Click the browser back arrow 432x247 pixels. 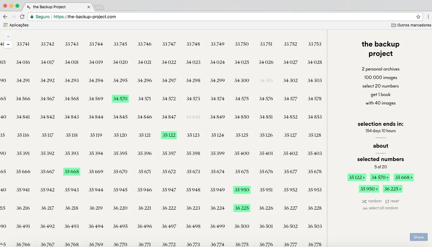5,17
